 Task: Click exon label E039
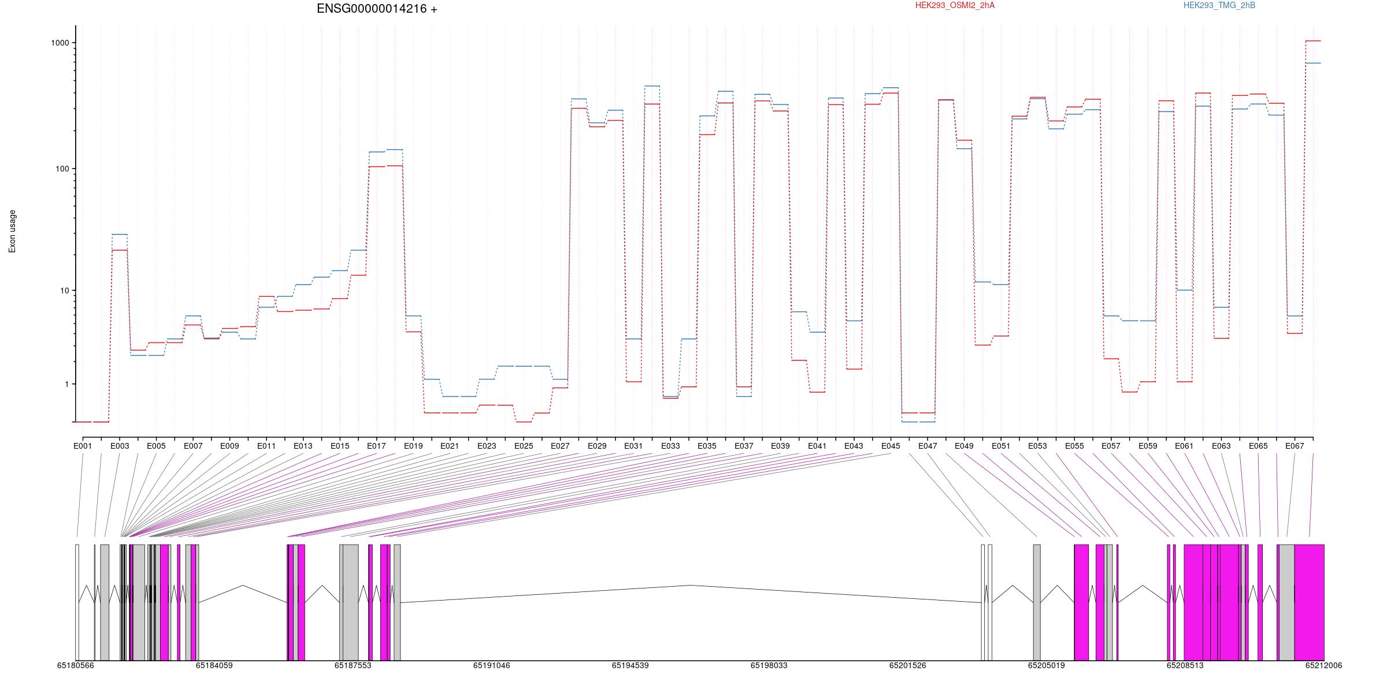[x=780, y=446]
